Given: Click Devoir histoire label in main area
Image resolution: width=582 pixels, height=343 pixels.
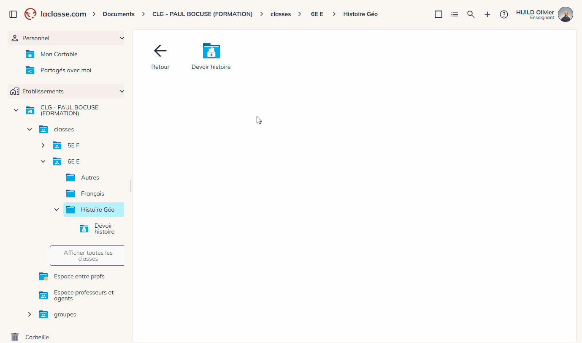Looking at the screenshot, I should (x=211, y=67).
